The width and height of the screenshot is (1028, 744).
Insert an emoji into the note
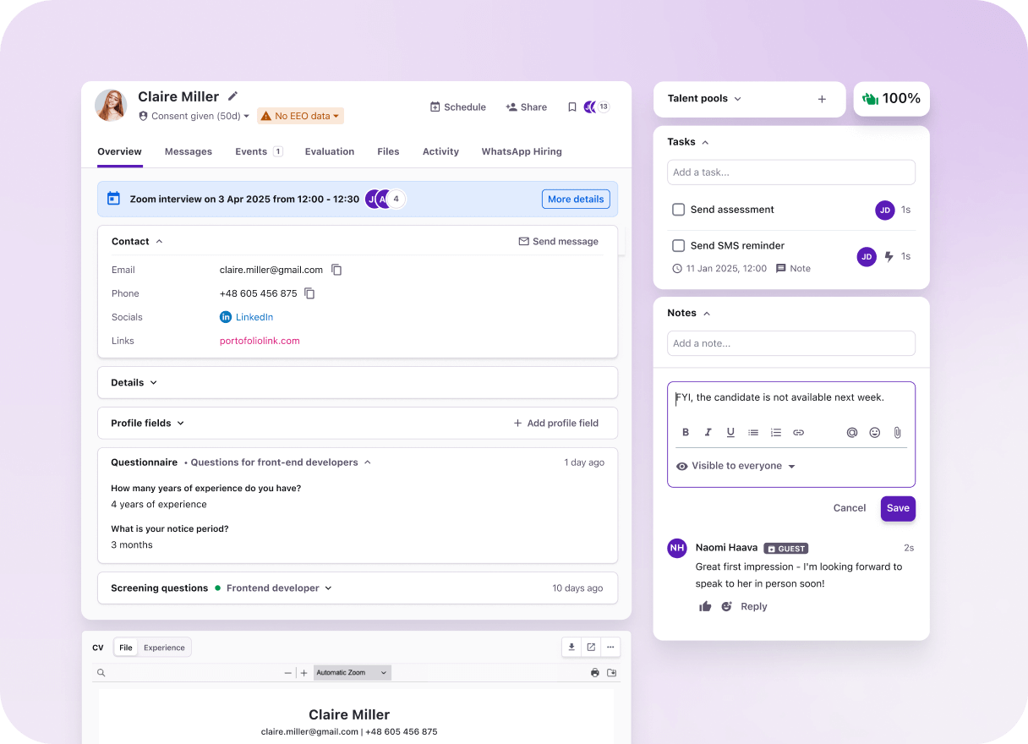[x=874, y=432]
